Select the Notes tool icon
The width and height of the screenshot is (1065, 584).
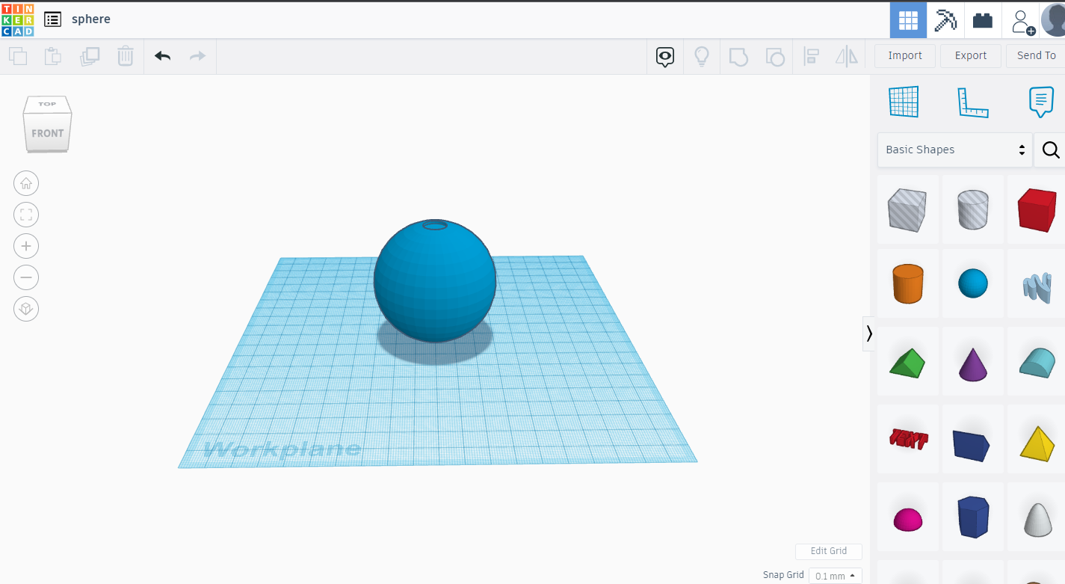click(1041, 102)
